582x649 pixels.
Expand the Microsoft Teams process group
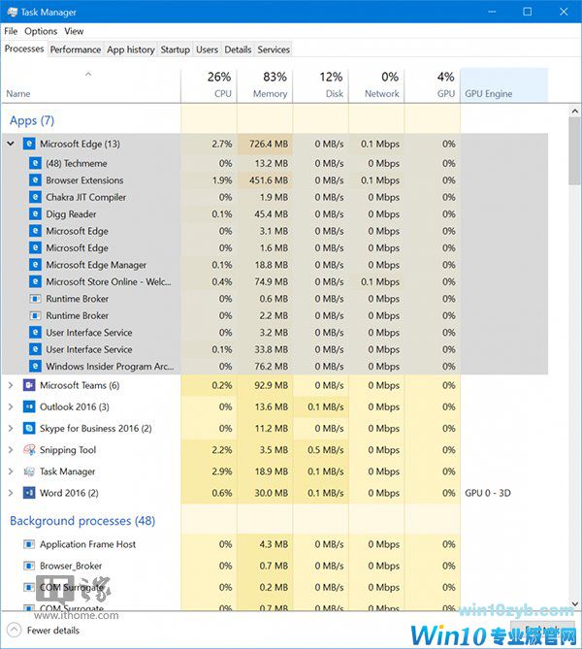point(11,385)
